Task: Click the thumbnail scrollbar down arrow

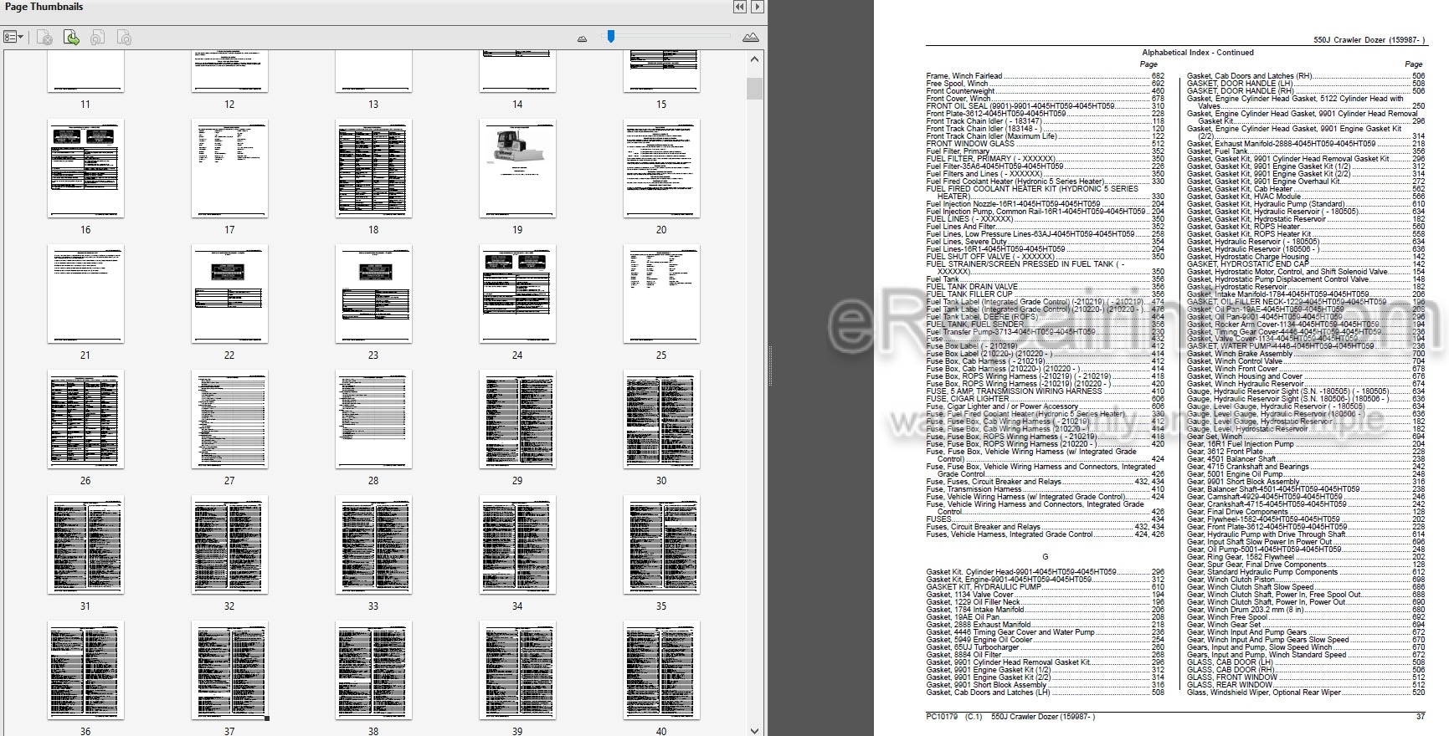Action: (x=755, y=730)
